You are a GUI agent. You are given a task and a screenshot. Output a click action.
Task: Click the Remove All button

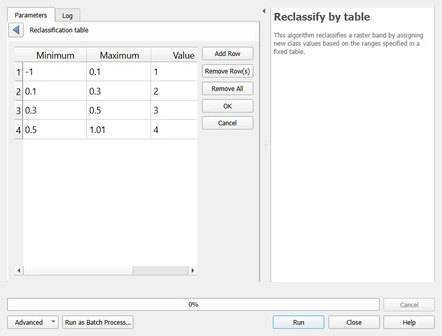[x=228, y=88]
